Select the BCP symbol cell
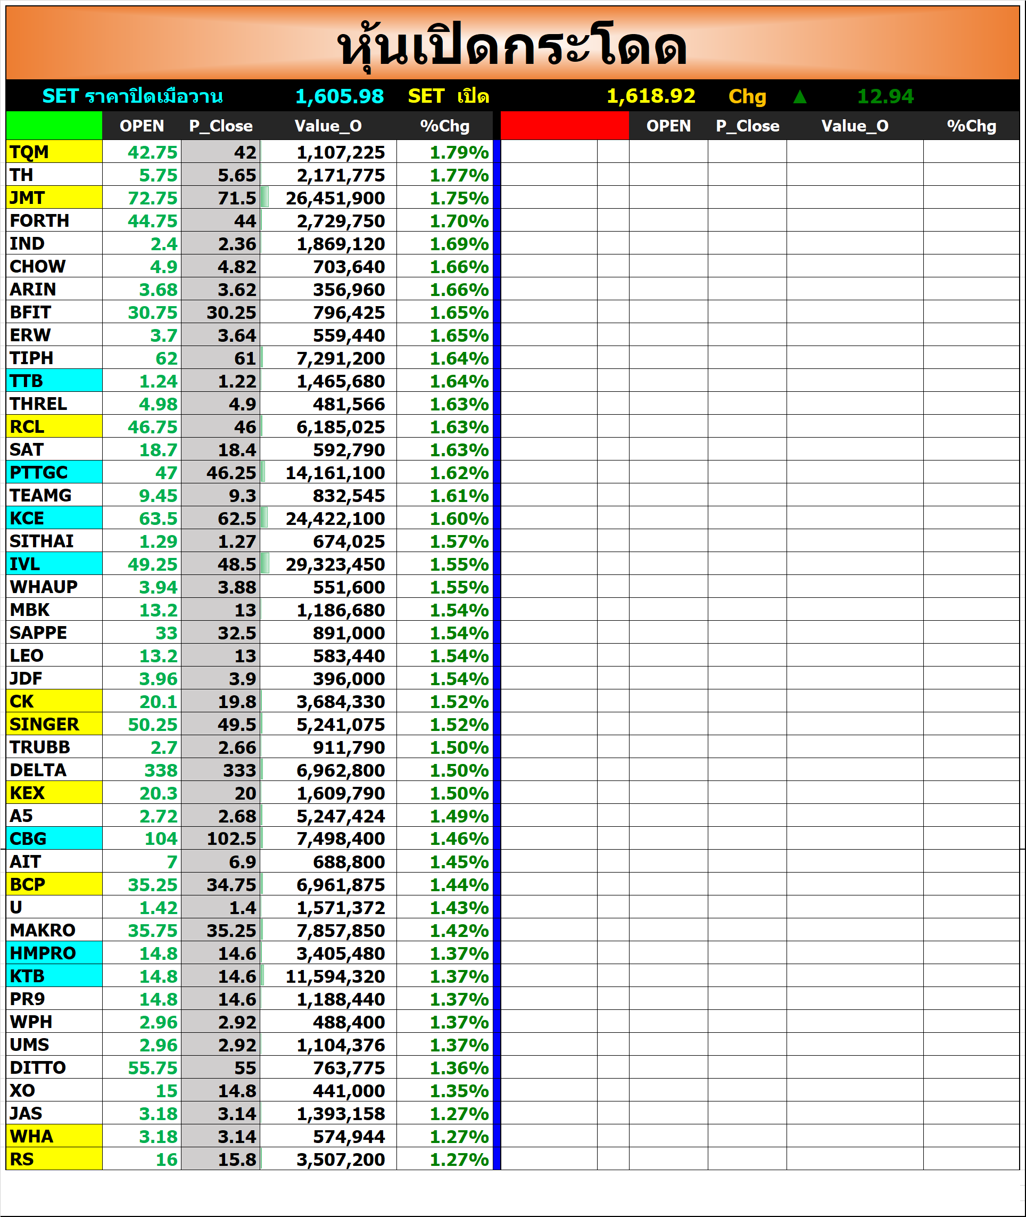 point(54,885)
